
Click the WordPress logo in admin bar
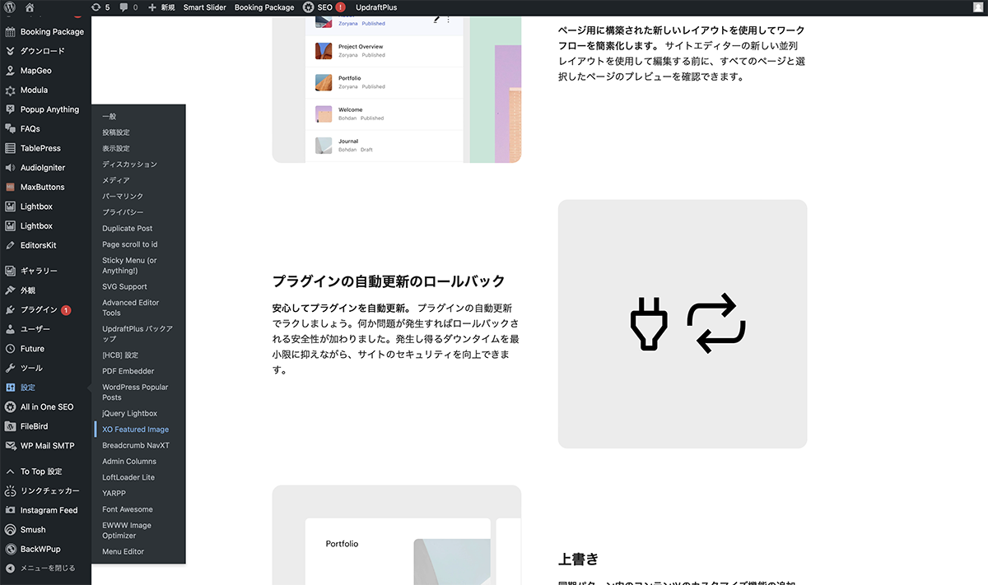click(11, 7)
